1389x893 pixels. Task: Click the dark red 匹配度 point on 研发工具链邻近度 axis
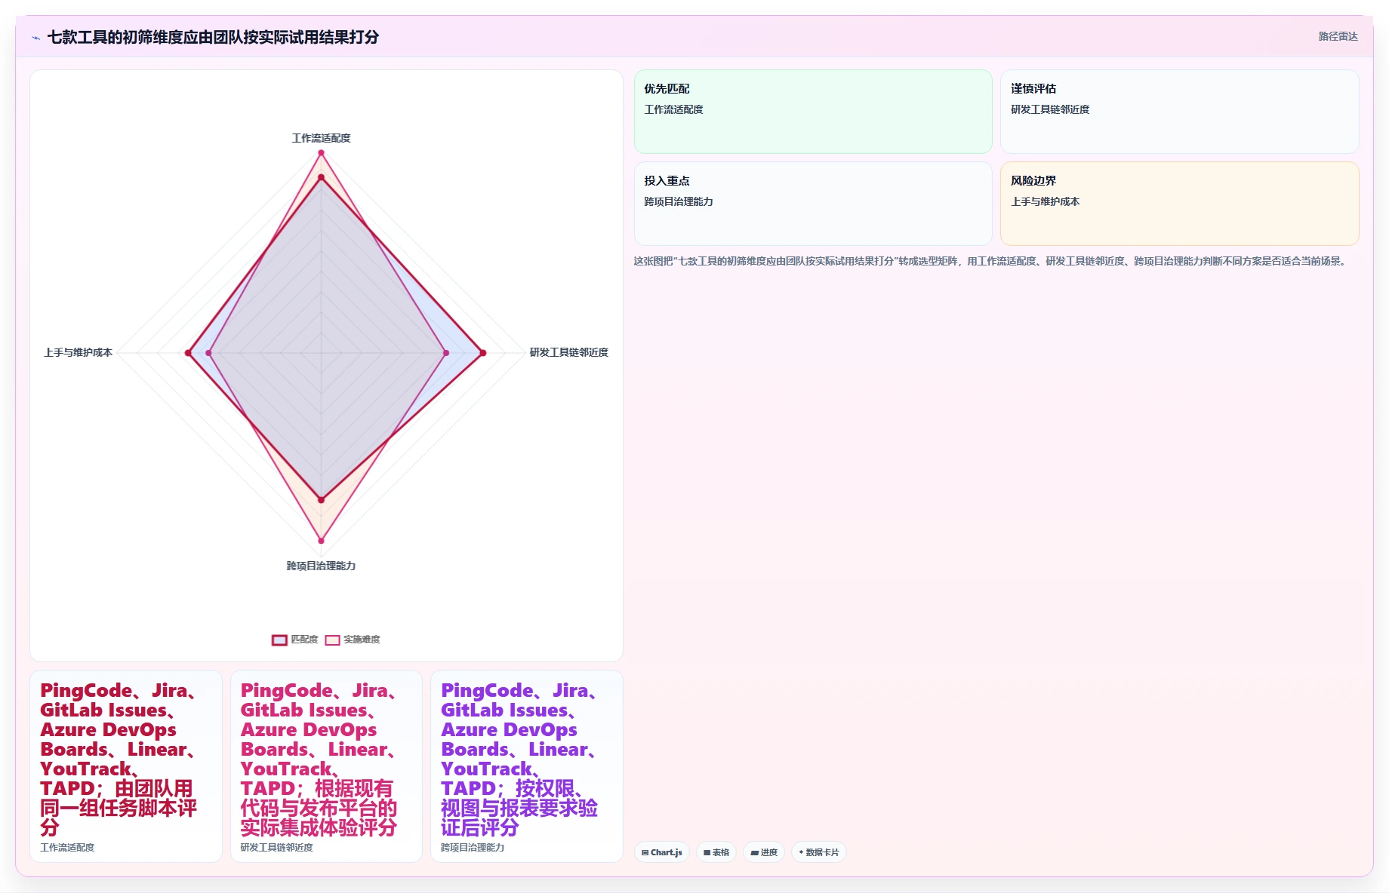483,353
